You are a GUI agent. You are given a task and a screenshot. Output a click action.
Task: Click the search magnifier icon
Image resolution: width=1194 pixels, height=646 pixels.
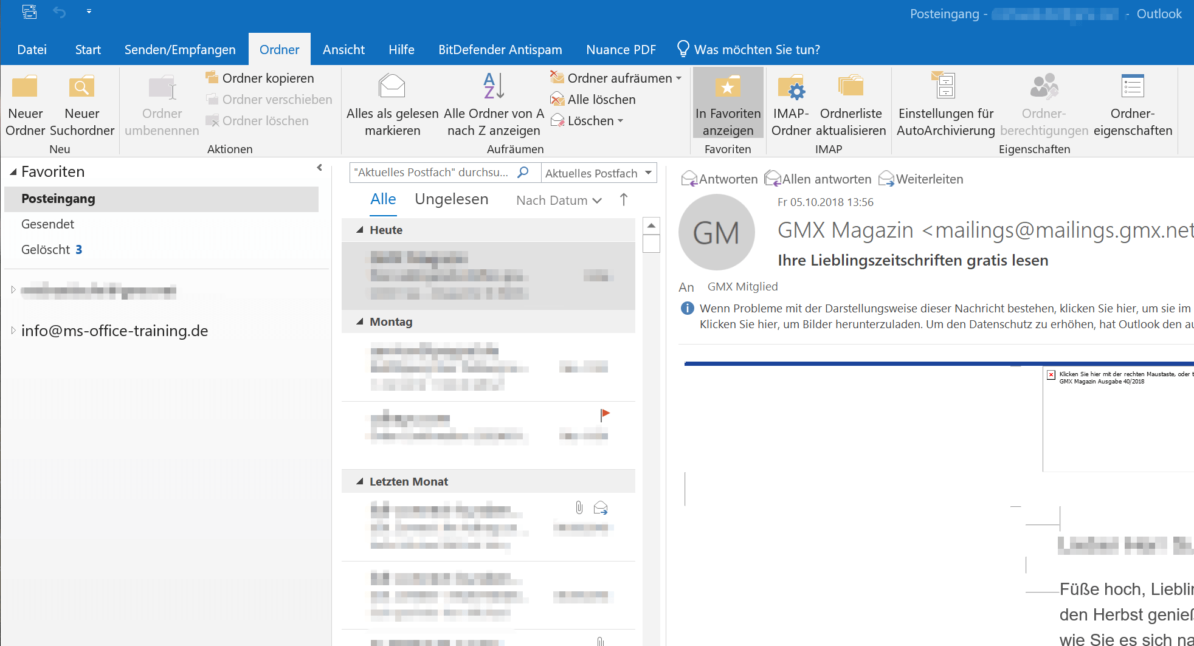click(523, 173)
